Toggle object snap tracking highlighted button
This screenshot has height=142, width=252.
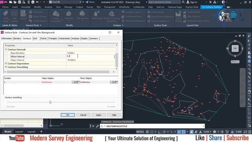[179, 132]
